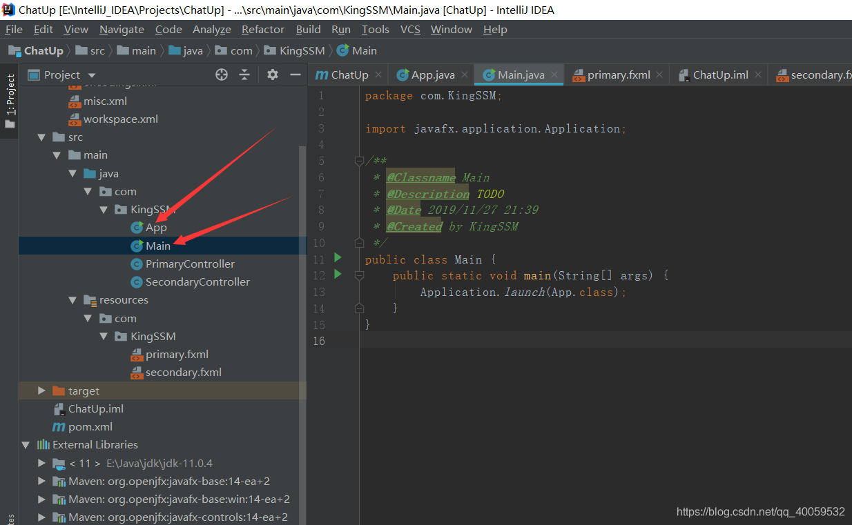Hide the Project panel with minus icon
This screenshot has width=852, height=525.
296,75
